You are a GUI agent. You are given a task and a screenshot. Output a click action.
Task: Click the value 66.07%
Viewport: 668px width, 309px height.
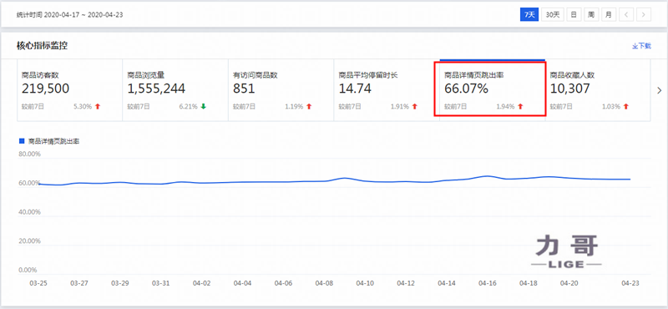point(466,89)
